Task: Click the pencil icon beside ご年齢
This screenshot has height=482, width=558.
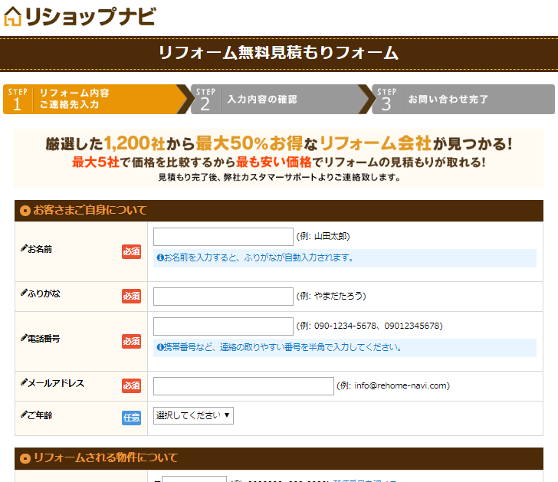Action: 24,415
